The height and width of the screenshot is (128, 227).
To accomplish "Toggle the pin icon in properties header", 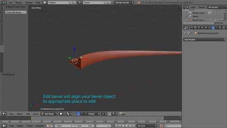I will point(185,33).
